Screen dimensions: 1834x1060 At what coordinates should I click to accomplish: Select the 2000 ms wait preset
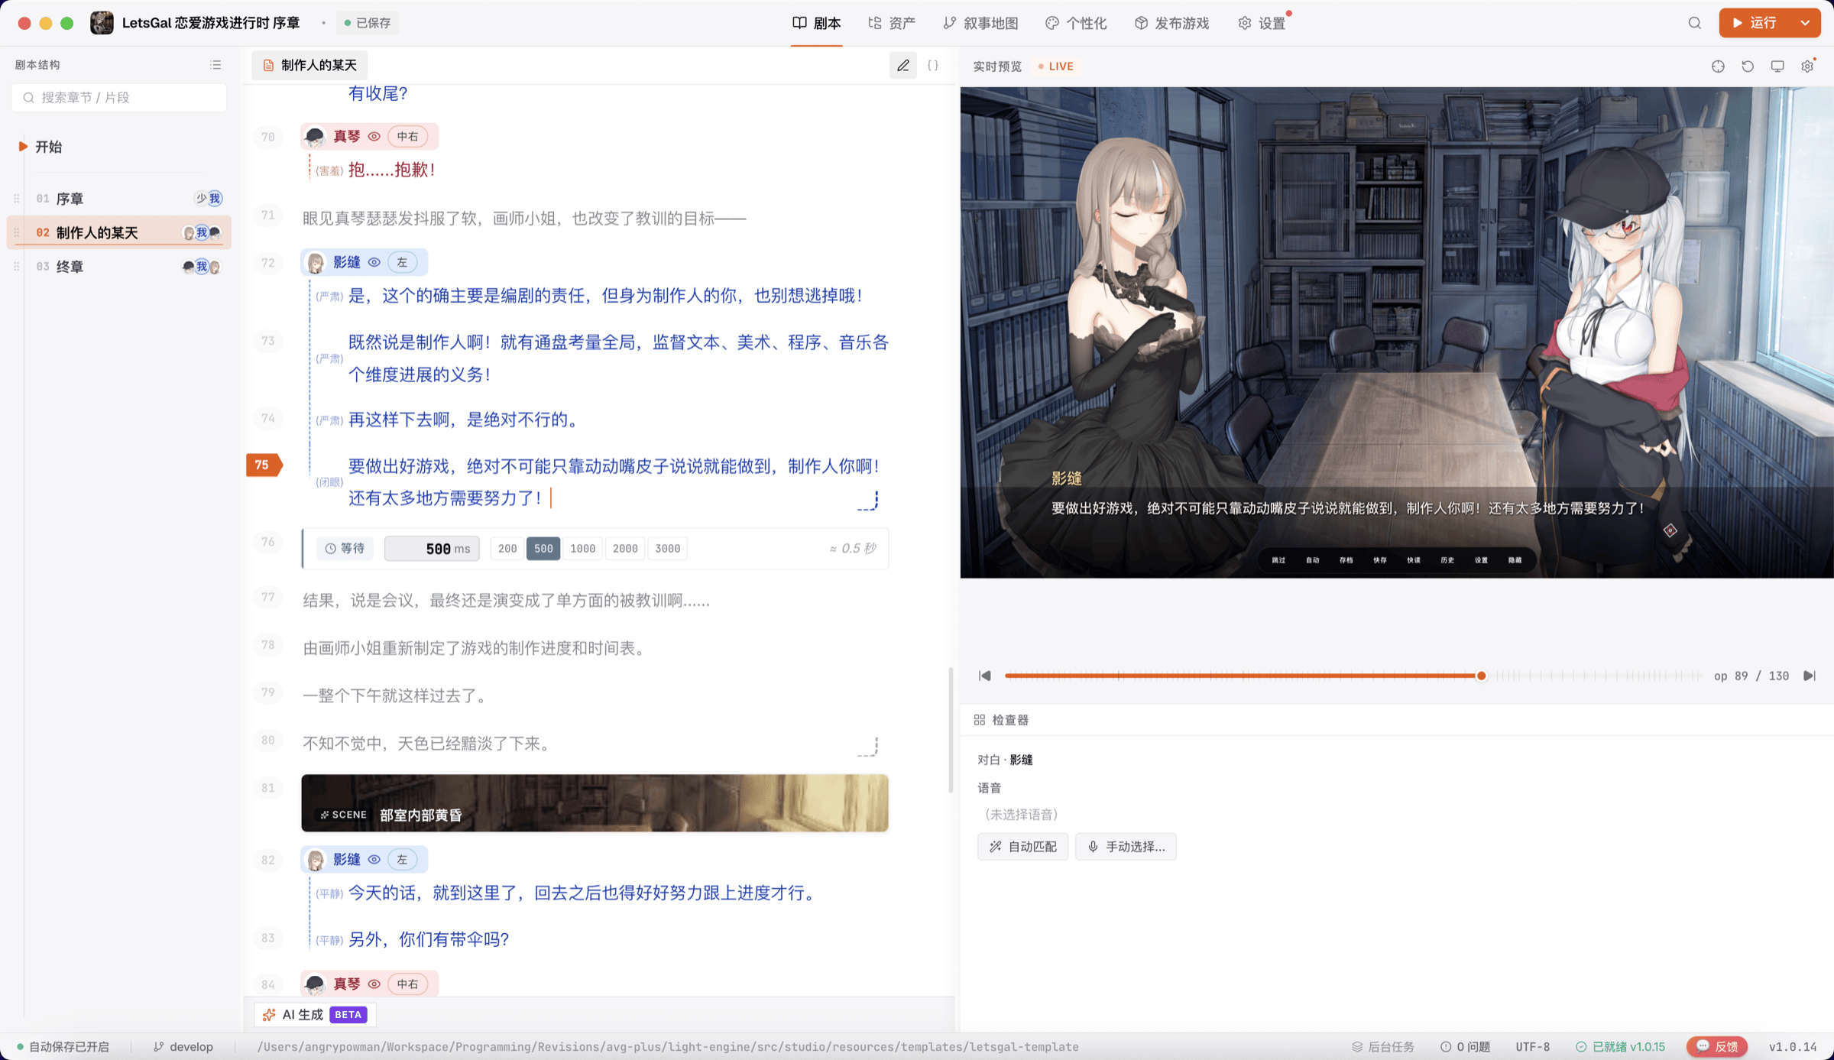[625, 549]
